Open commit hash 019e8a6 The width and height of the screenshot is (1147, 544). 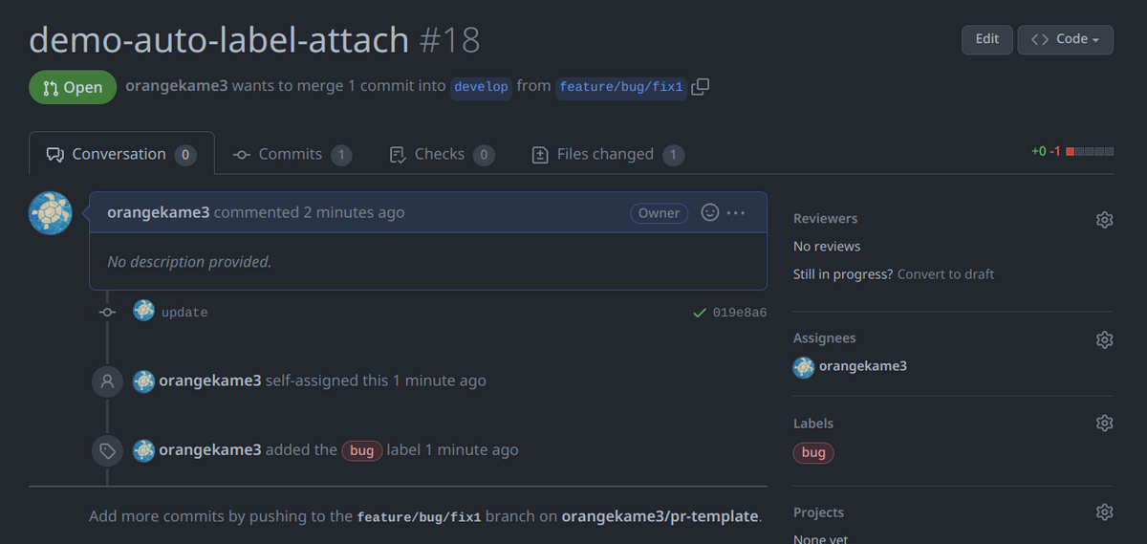coord(739,313)
